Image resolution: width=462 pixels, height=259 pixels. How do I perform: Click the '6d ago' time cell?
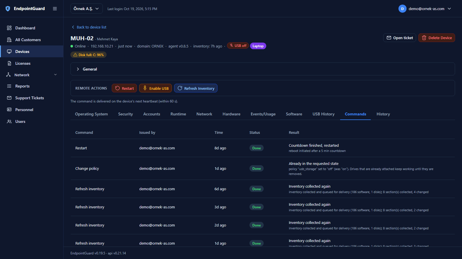pyautogui.click(x=220, y=189)
